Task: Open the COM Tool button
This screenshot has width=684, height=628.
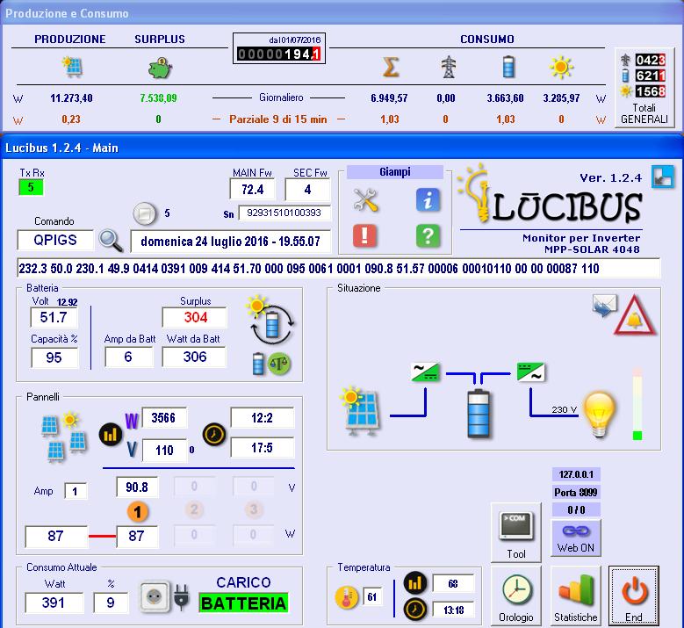Action: click(516, 532)
